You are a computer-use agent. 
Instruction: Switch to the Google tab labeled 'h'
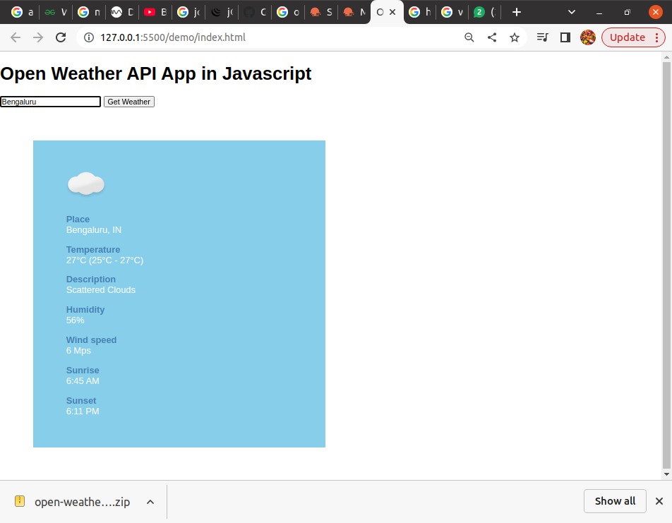pyautogui.click(x=419, y=12)
